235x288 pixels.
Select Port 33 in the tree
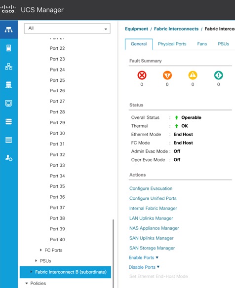coord(57,165)
